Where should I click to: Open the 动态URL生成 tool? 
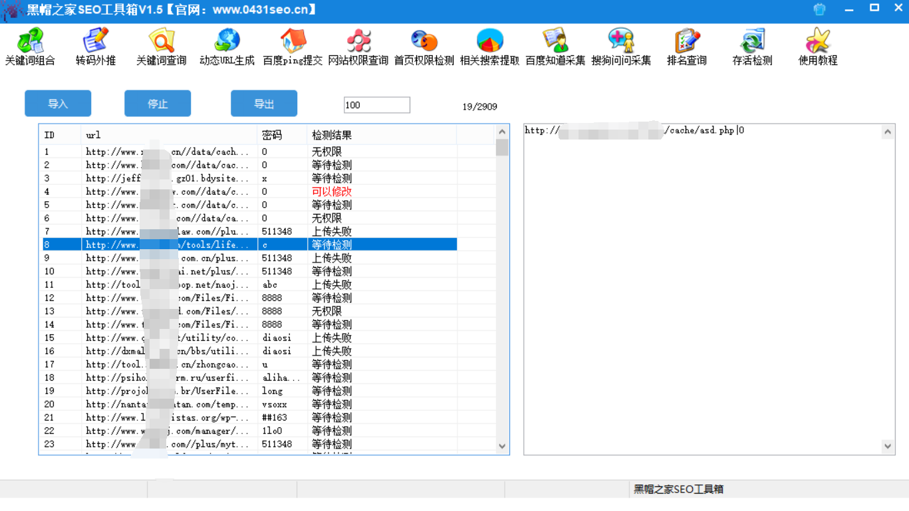(227, 47)
